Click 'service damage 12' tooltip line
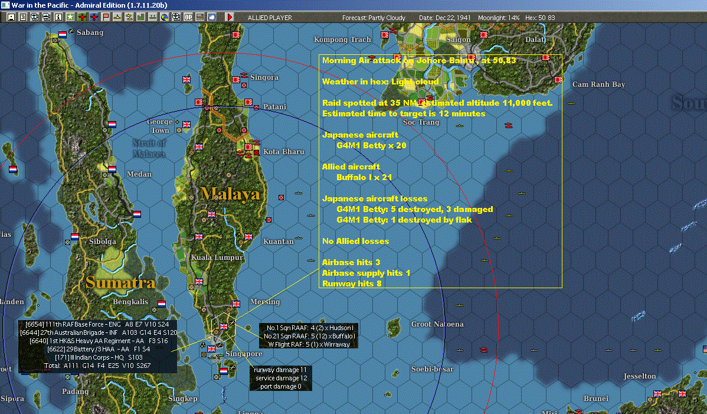Screen dimensions: 707x414 pos(281,378)
